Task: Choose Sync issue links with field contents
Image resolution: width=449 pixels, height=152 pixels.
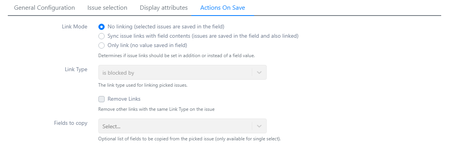Action: 102,36
